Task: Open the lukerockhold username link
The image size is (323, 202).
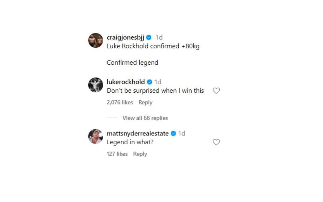Action: pyautogui.click(x=126, y=82)
